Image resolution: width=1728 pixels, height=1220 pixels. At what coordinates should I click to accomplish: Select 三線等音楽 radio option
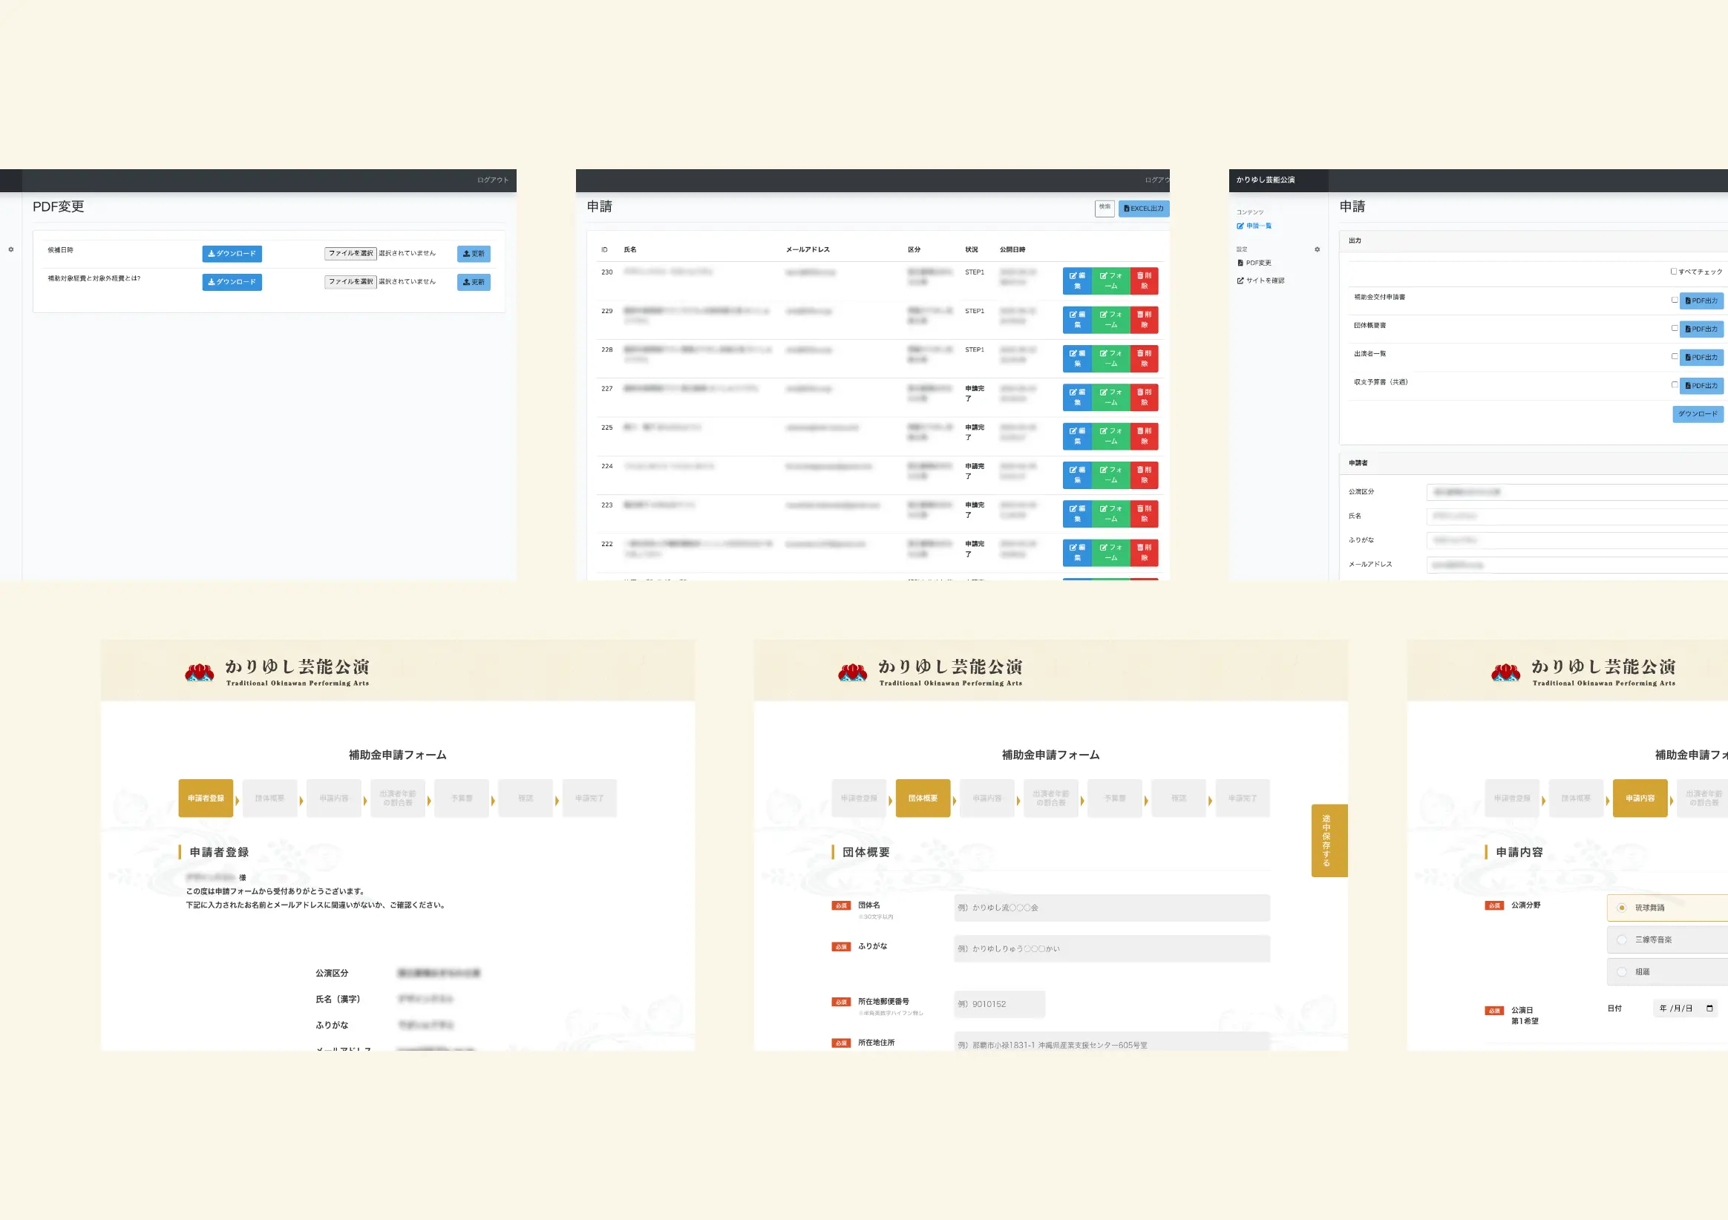click(x=1622, y=939)
